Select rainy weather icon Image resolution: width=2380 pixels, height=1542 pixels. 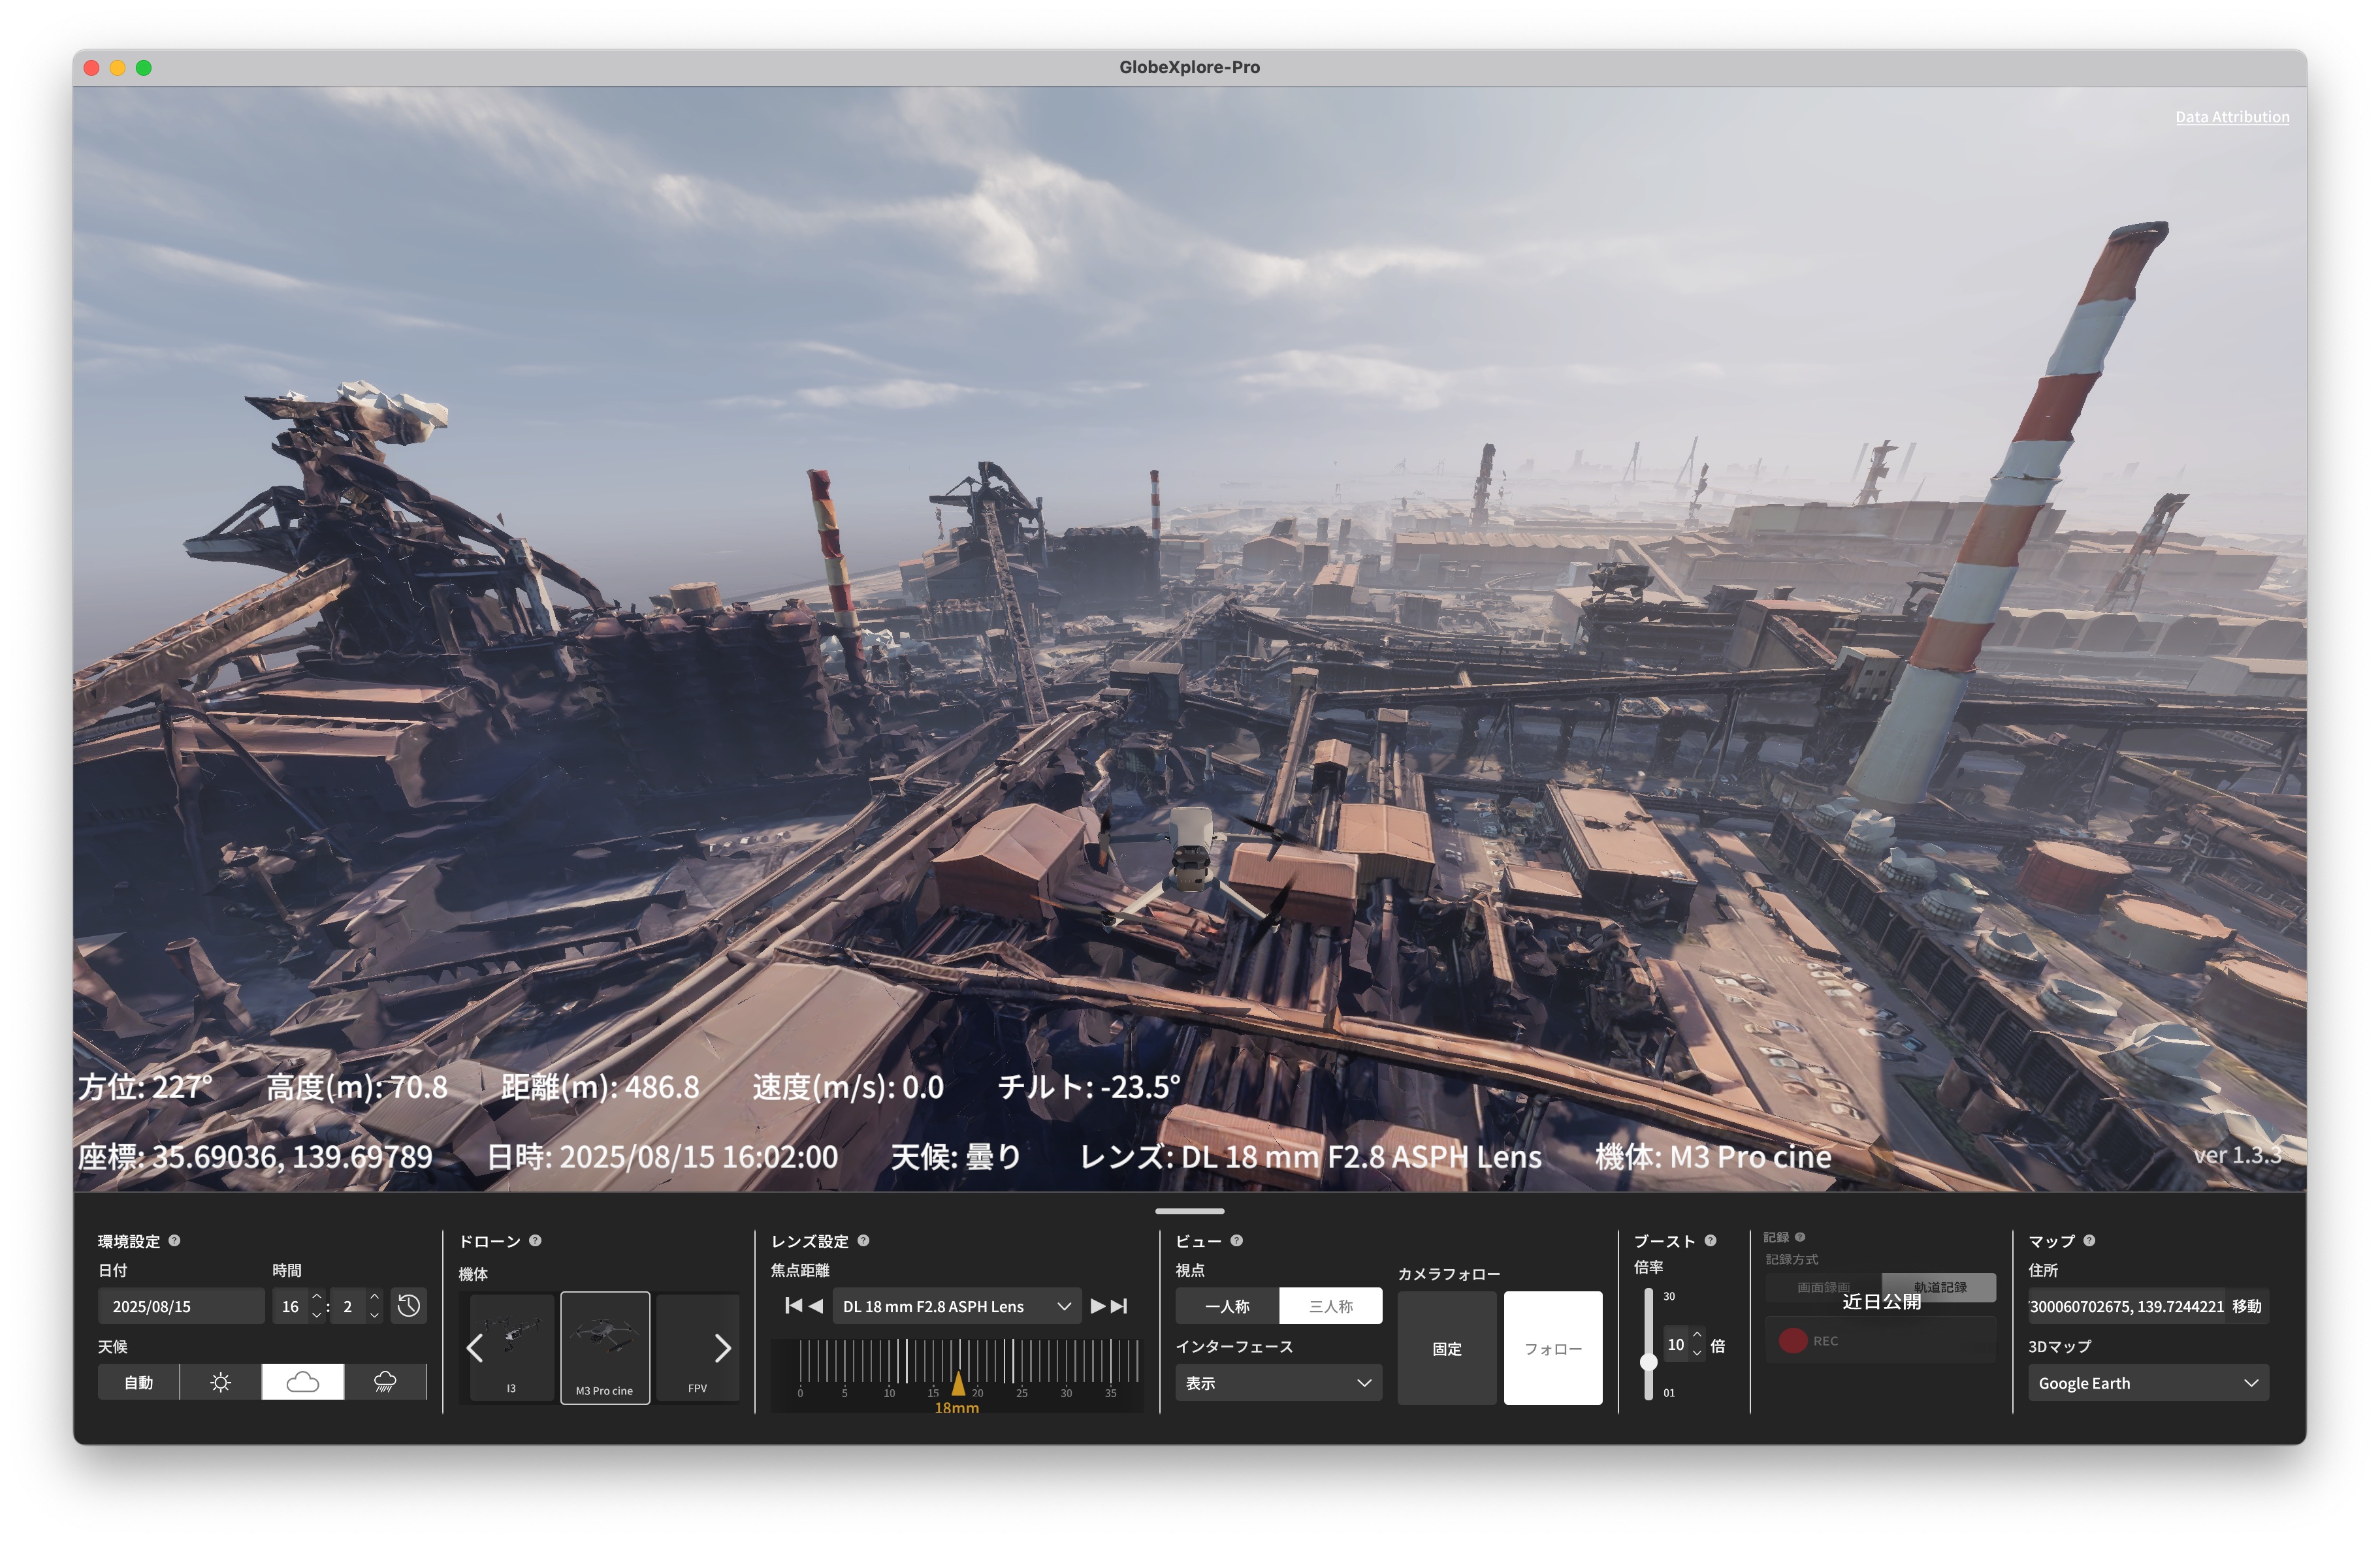coord(385,1382)
